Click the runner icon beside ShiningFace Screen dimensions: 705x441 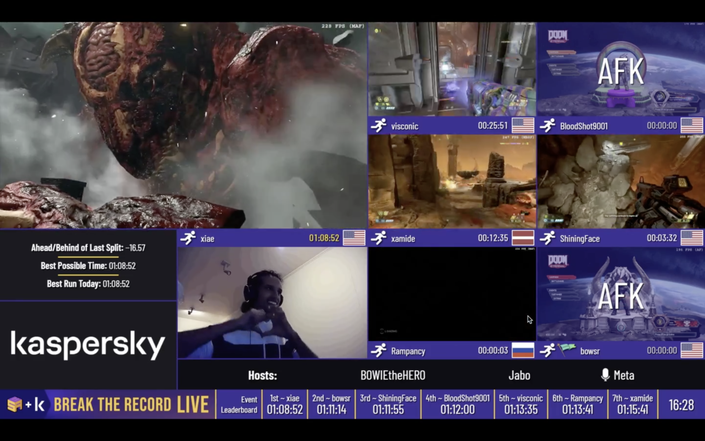pos(547,238)
